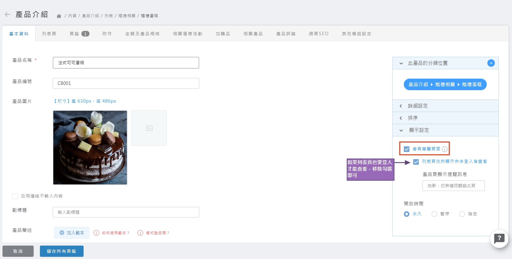Open the question mark help button
The width and height of the screenshot is (512, 259).
pos(499,238)
